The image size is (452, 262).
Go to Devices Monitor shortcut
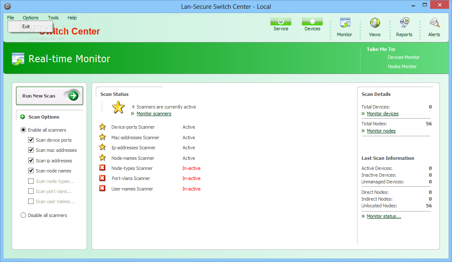(x=404, y=57)
